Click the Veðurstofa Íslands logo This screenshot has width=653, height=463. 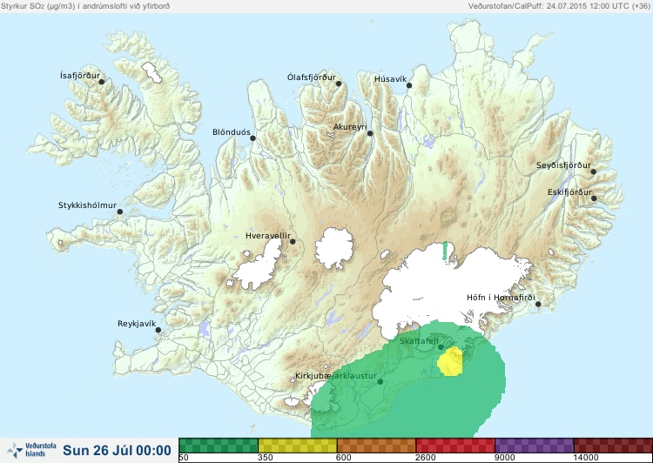point(31,450)
